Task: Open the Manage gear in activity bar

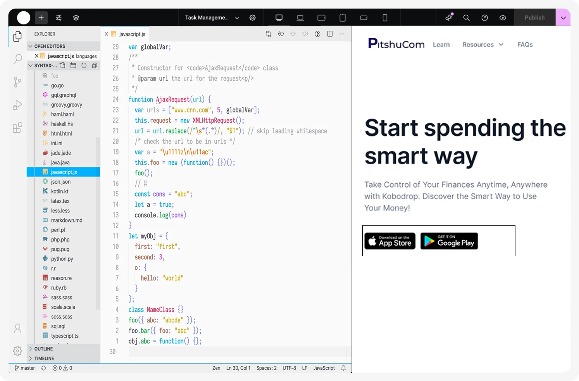Action: [x=17, y=351]
